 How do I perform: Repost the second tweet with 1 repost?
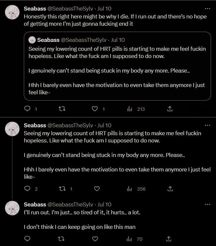[x=62, y=189]
